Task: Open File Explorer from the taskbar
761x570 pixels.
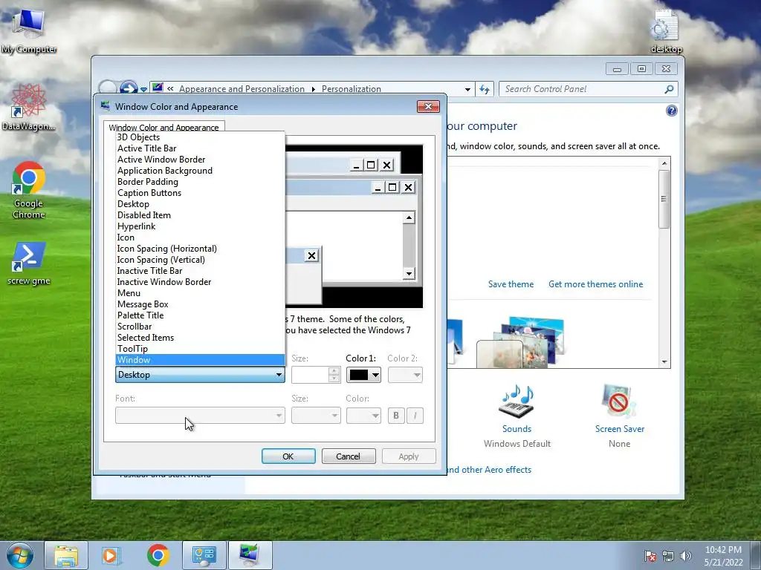Action: tap(66, 555)
